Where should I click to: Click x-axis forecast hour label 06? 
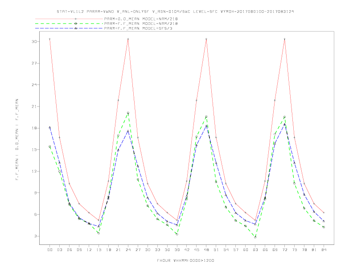coord(70,250)
